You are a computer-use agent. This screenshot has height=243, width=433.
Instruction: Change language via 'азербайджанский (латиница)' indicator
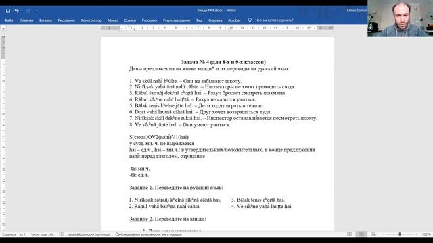pos(89,234)
